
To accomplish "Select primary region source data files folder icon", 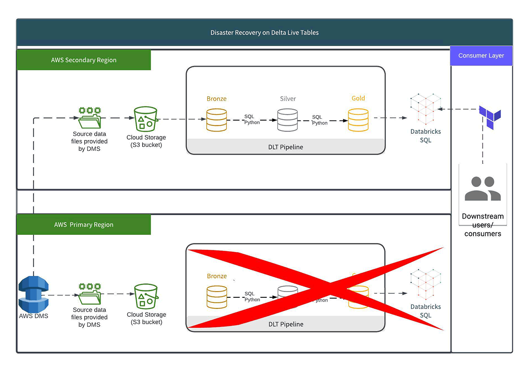I will [x=90, y=294].
